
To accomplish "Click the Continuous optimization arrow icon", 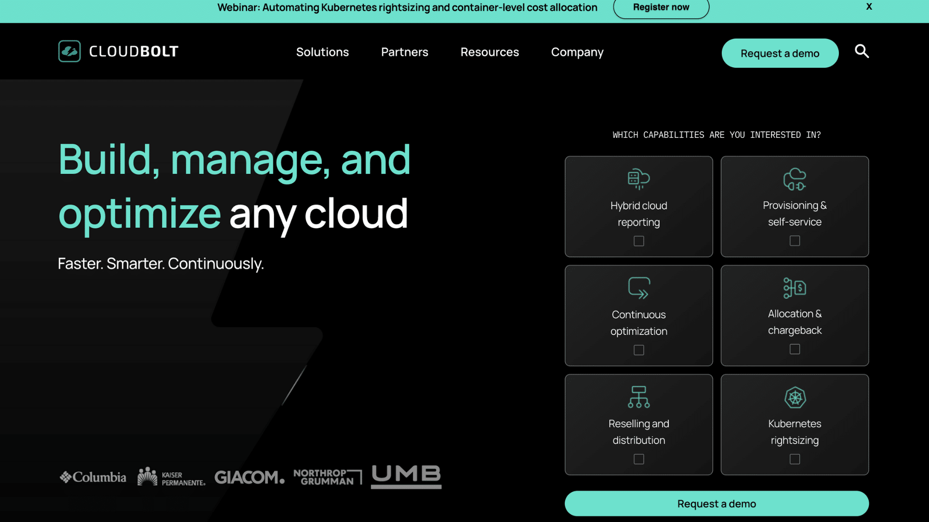I will pyautogui.click(x=639, y=288).
